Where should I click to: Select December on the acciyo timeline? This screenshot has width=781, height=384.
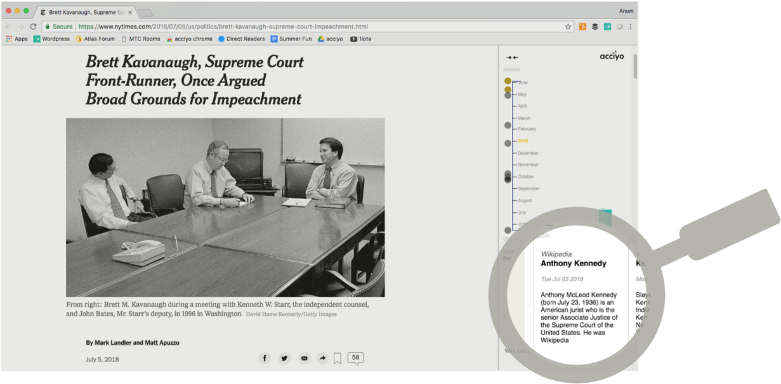point(528,153)
